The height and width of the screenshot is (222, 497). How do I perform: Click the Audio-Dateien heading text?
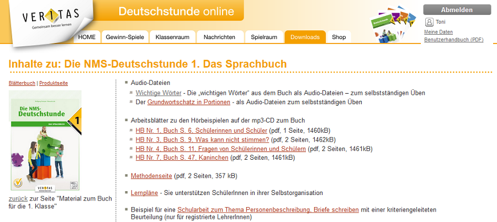tap(151, 83)
